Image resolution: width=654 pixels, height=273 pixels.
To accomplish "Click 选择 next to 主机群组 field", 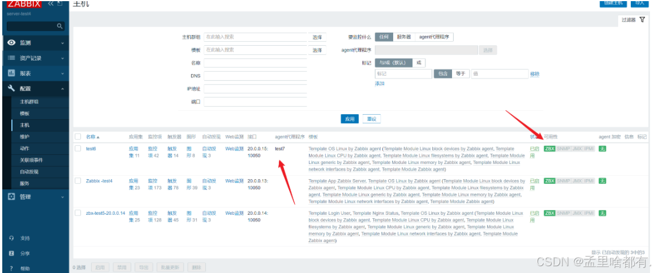I will (317, 37).
